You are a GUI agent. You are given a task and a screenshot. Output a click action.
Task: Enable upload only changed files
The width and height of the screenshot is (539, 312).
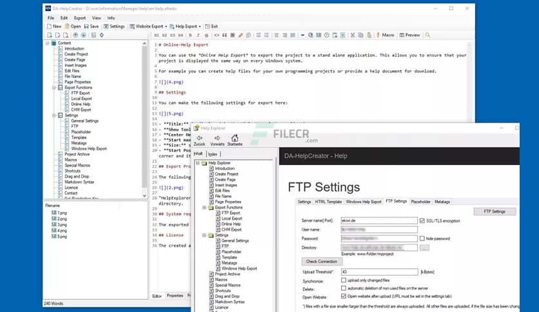[x=344, y=280]
